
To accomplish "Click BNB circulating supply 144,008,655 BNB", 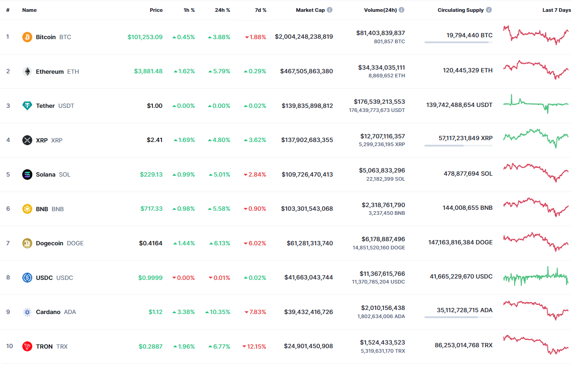I will (x=467, y=208).
